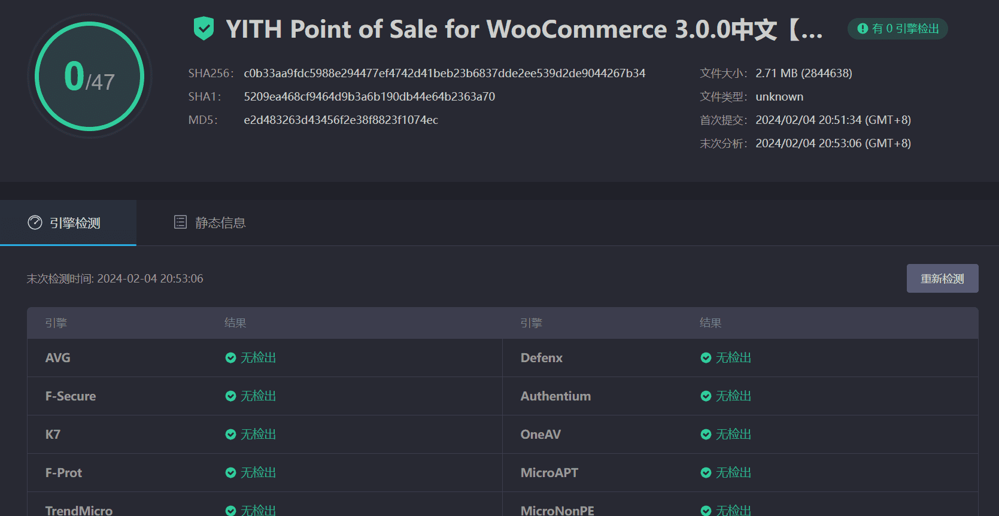Click the Defenx engine name
This screenshot has width=999, height=516.
542,358
